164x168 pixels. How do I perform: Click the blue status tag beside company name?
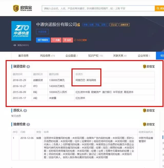95,25
